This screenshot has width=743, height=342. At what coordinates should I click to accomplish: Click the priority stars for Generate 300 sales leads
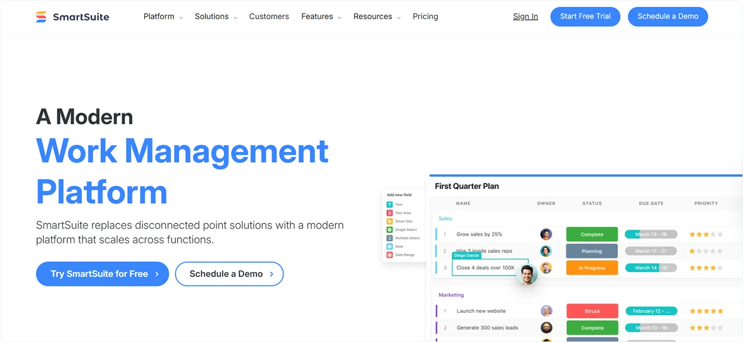pyautogui.click(x=706, y=328)
